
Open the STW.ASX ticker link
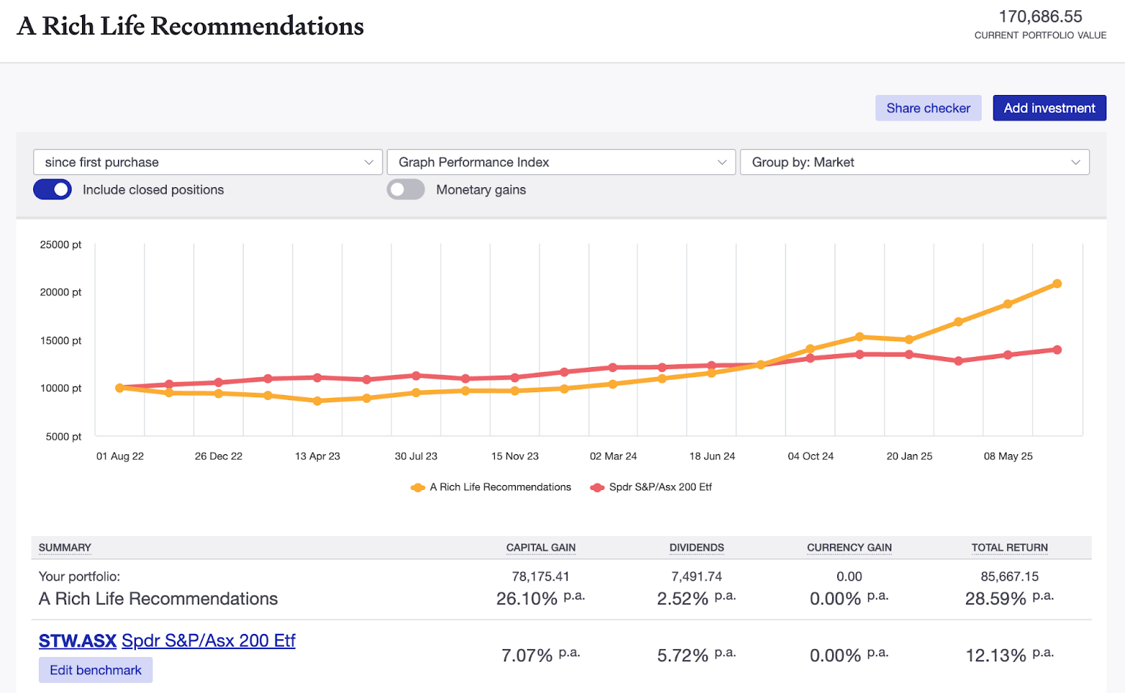(x=78, y=640)
